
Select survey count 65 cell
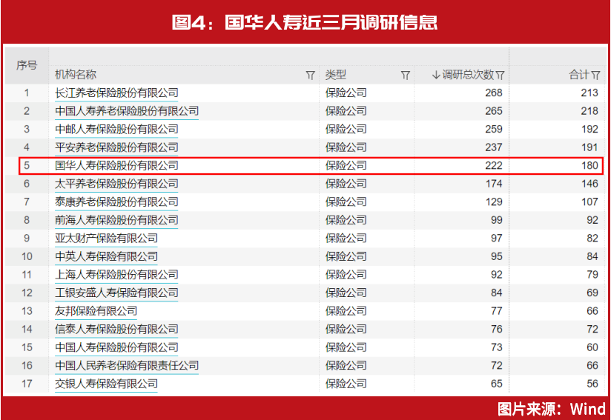coord(497,384)
